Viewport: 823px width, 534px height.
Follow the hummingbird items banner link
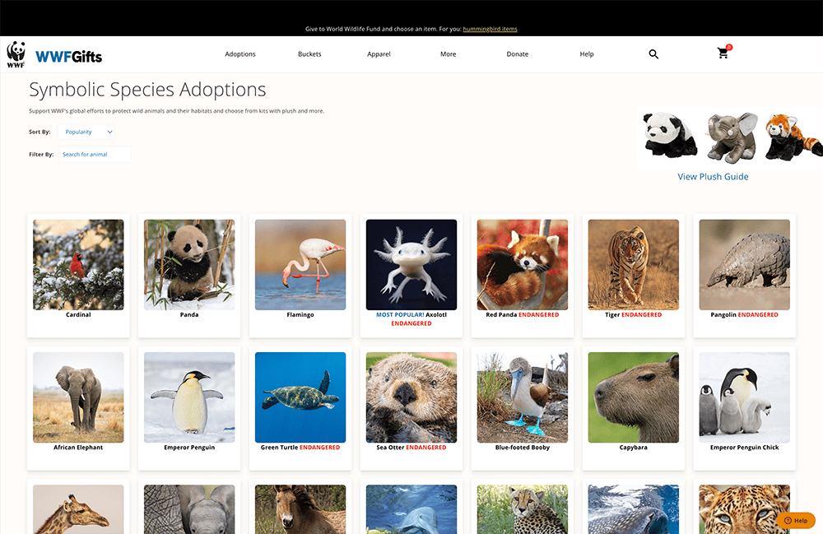pos(492,27)
